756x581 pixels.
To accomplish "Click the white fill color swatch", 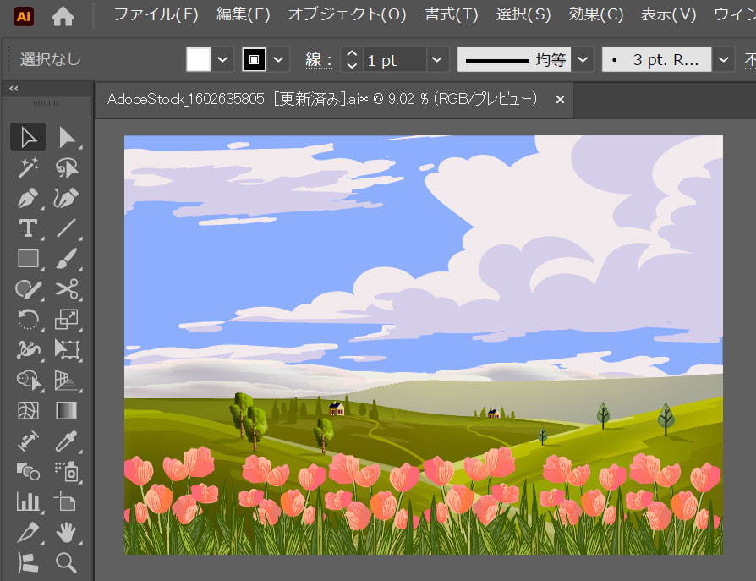I will point(198,59).
